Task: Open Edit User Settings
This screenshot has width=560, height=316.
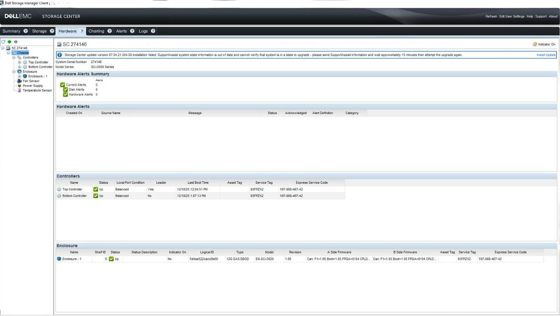Action: point(512,16)
